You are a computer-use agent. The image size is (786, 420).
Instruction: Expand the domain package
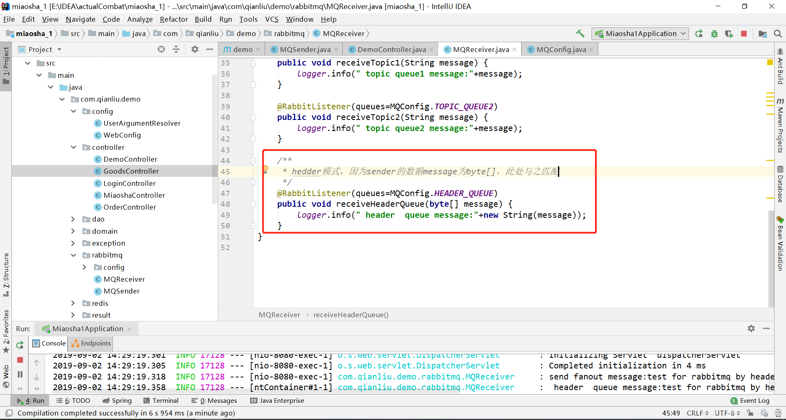[x=73, y=231]
